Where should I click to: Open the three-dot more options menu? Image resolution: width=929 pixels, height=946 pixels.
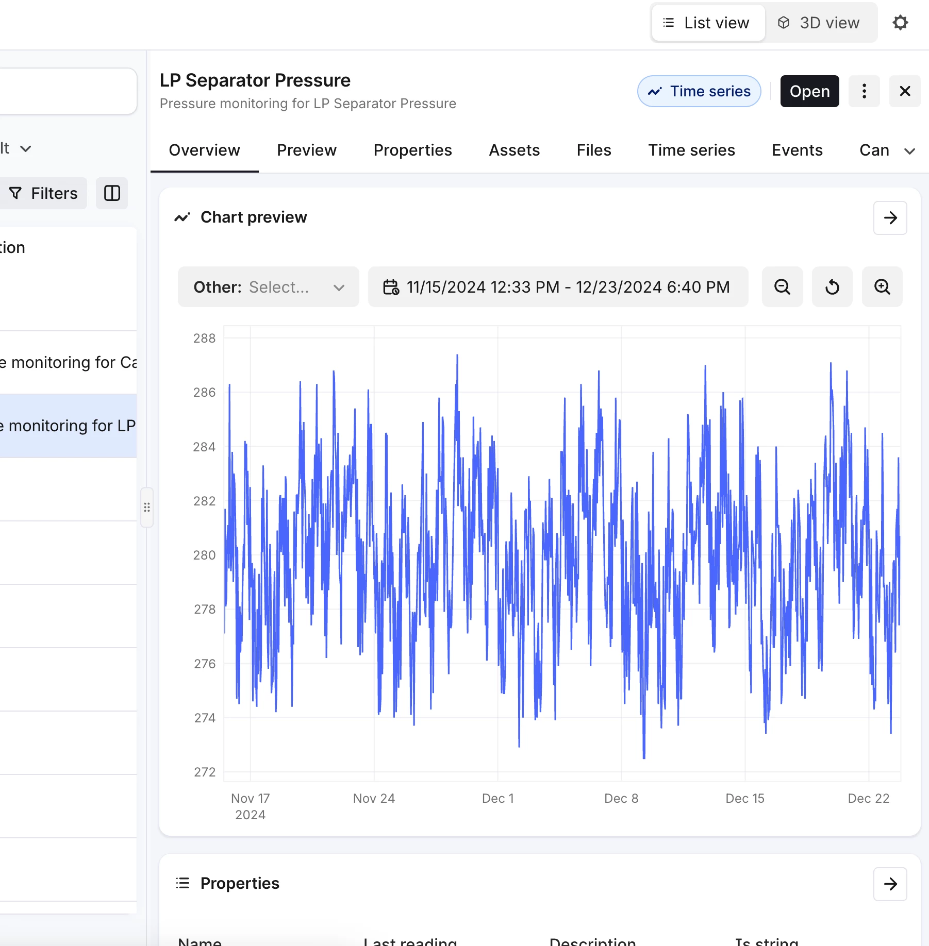[x=864, y=91]
